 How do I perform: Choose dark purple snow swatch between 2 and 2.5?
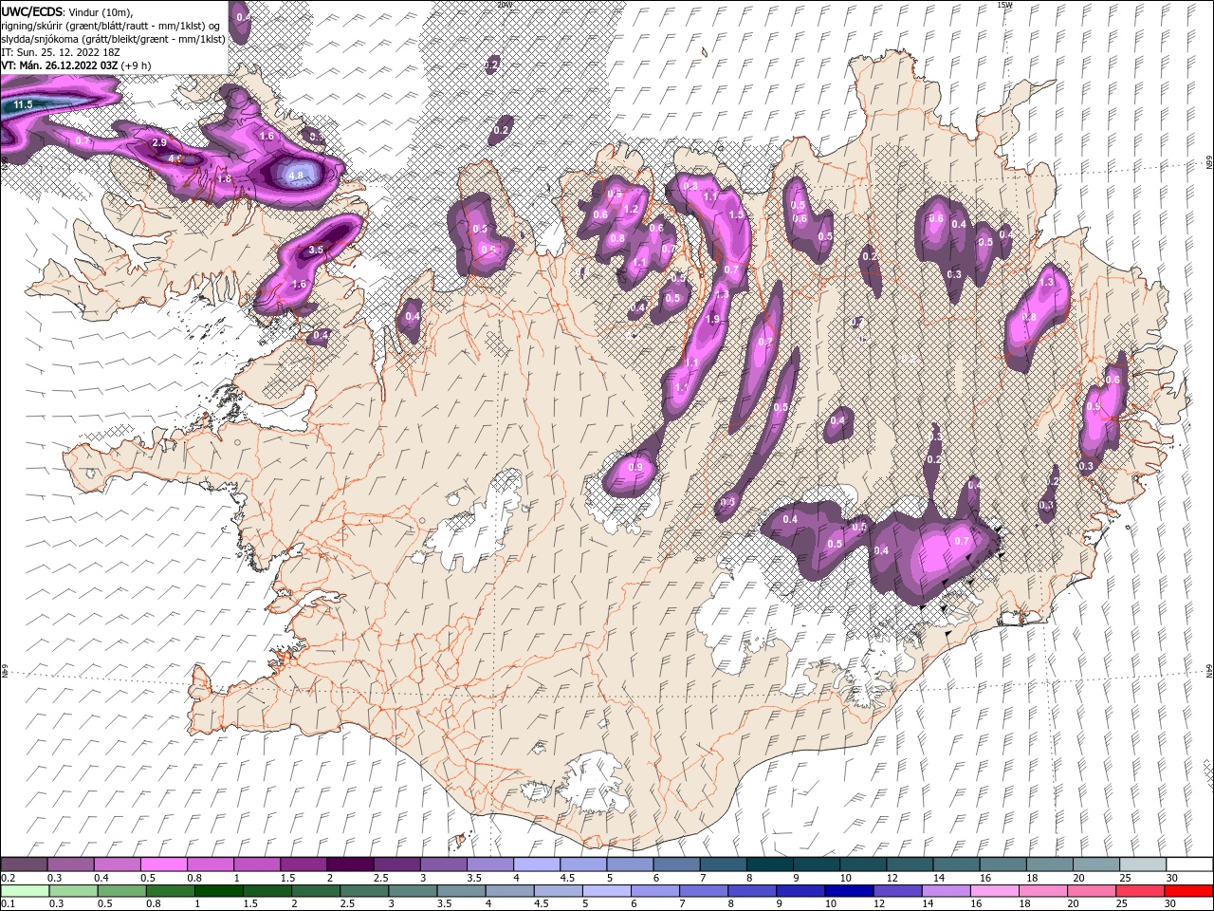click(350, 865)
